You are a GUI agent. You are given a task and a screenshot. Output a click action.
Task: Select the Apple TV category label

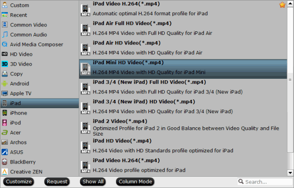pos(21,93)
